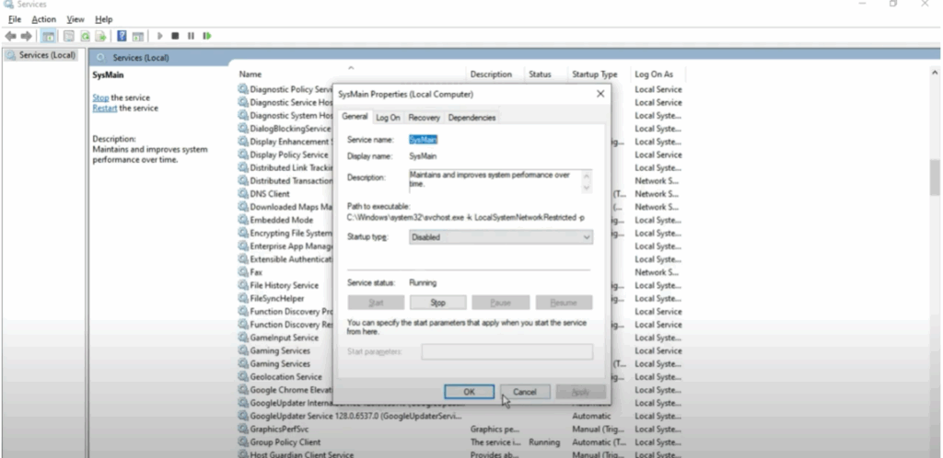Click the Start Service play icon in toolbar

(160, 36)
